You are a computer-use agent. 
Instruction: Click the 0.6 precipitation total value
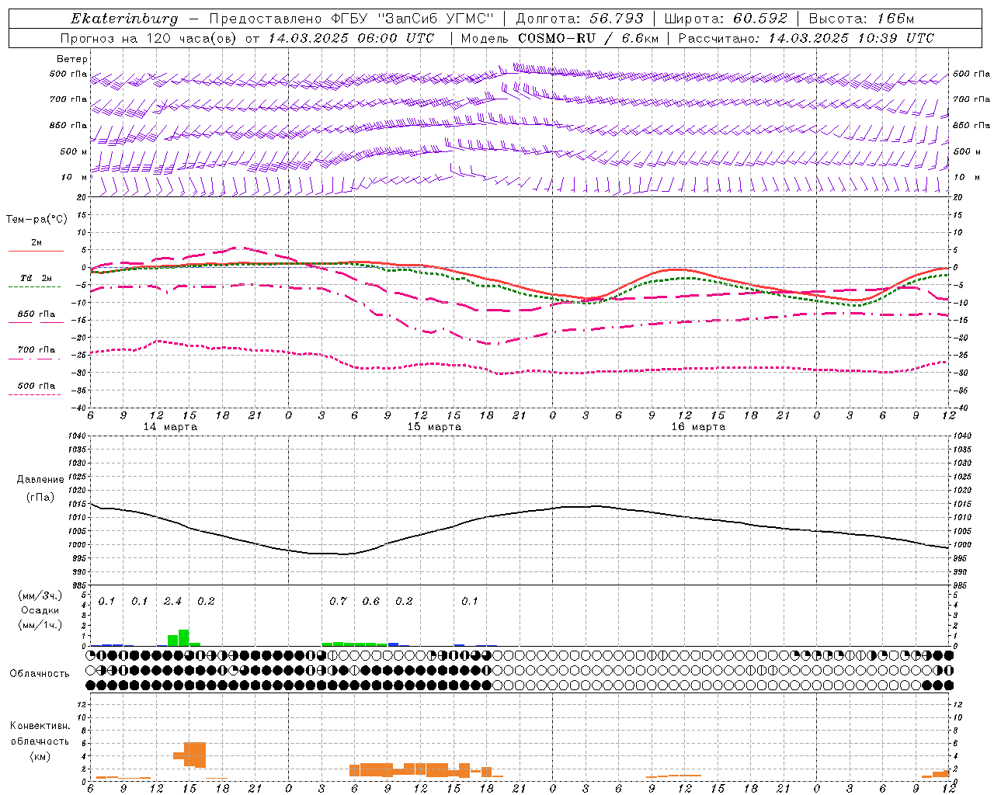(371, 602)
